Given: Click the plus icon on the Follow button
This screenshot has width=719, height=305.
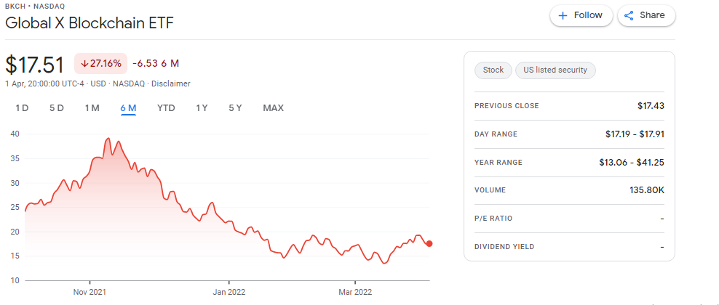Looking at the screenshot, I should pyautogui.click(x=563, y=15).
